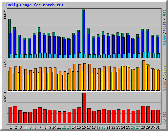Viewport: 168px width, 131px height.
Task: Click the 'Daily usage for March 2011' title
Action: point(36,5)
